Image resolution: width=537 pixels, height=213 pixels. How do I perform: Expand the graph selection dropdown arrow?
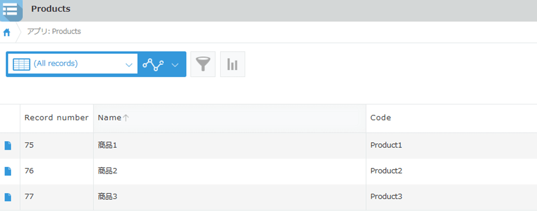(175, 65)
